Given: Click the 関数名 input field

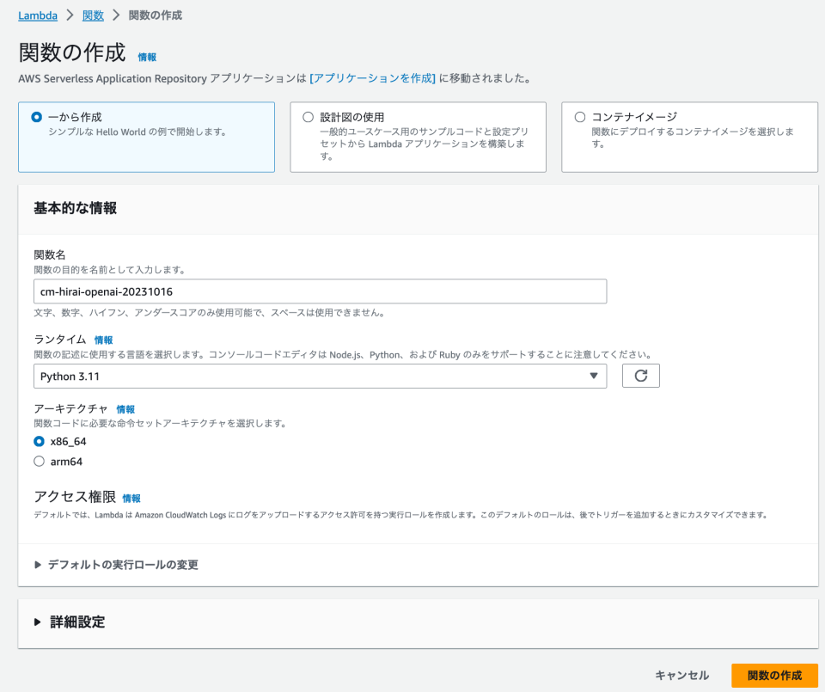Looking at the screenshot, I should (x=318, y=291).
